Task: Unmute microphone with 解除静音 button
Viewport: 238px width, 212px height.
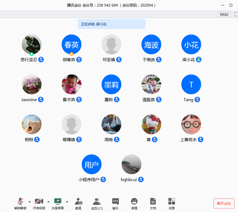Action: (x=20, y=202)
